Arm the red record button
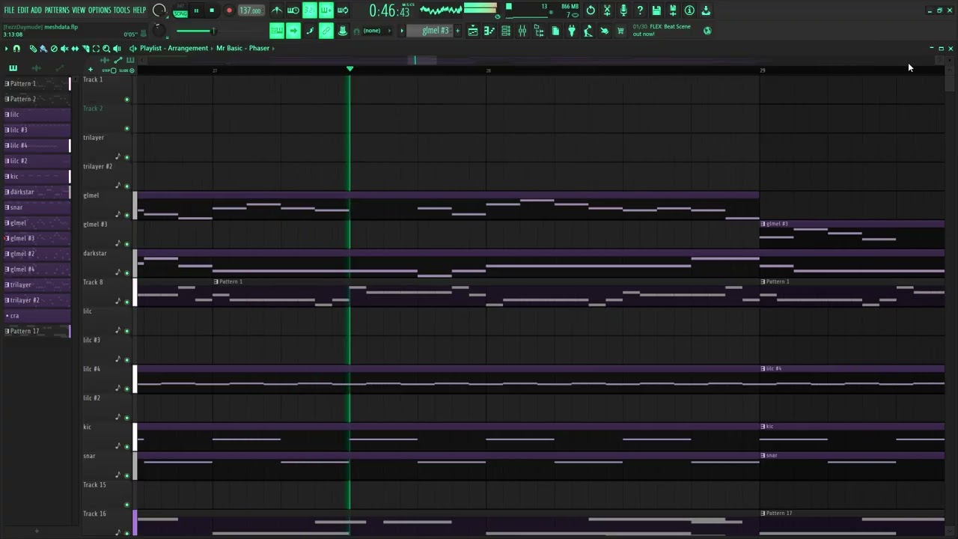This screenshot has width=958, height=539. tap(229, 10)
